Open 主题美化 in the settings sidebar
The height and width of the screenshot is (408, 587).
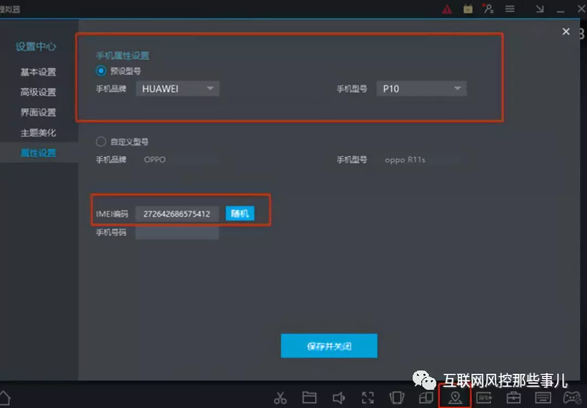pos(38,133)
